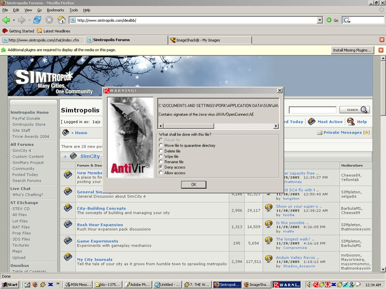Click the AntiVir icon in dialog title bar
Image resolution: width=386 pixels, height=289 pixels.
pos(106,91)
